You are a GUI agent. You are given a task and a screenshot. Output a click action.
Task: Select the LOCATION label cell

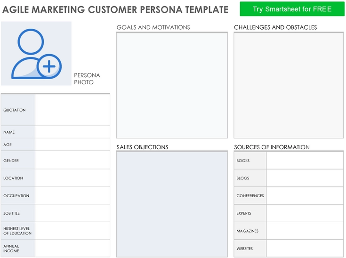click(18, 178)
